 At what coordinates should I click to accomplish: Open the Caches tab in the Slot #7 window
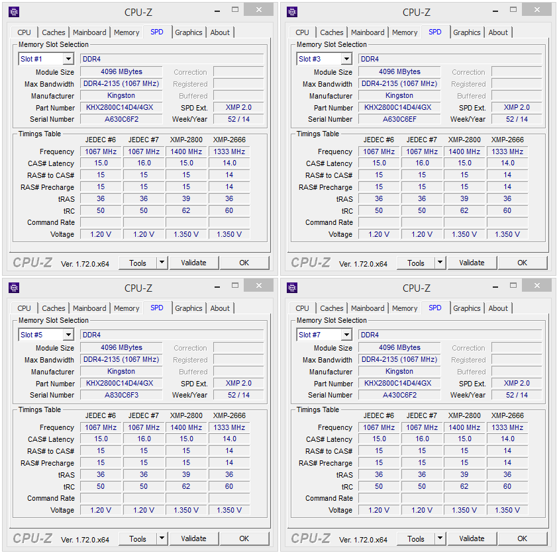[x=332, y=308]
